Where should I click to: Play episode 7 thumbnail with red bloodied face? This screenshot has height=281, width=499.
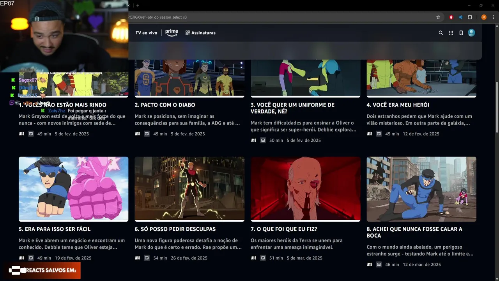pos(306,189)
